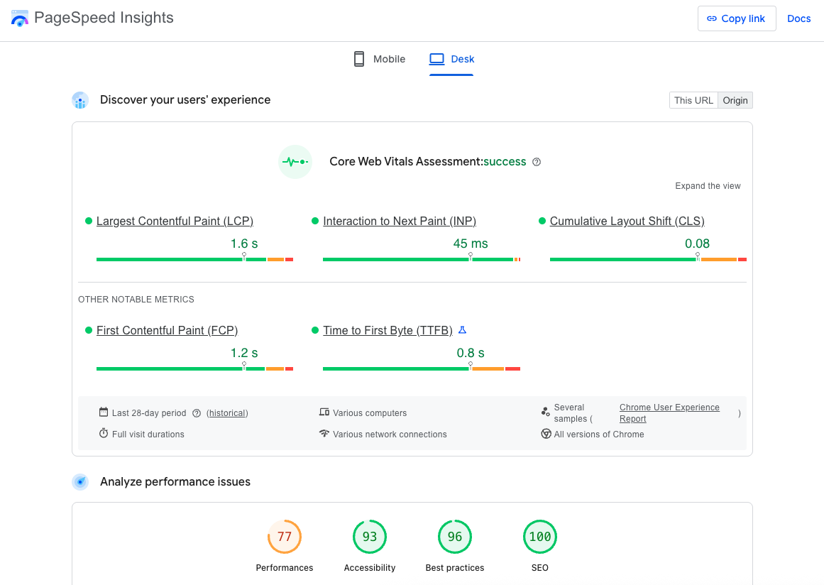Viewport: 824px width, 585px height.
Task: Switch to the Desk tab
Action: point(451,59)
